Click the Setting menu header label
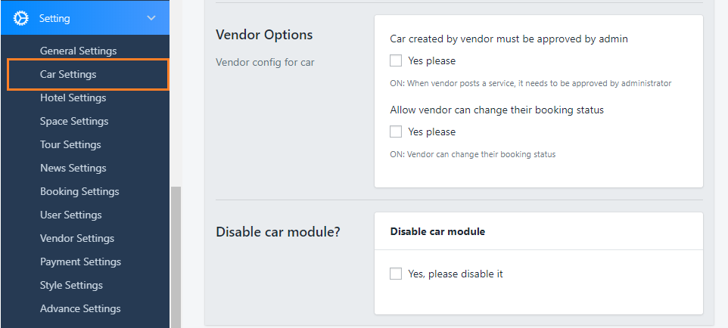 coord(54,17)
